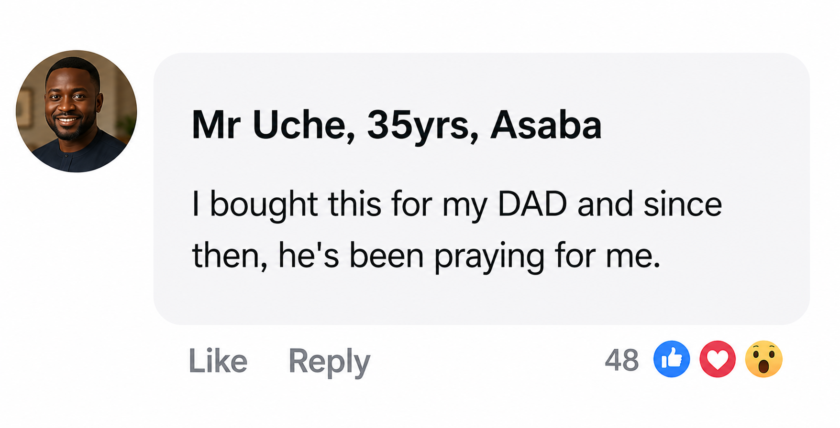Click the word praying in the comment

(x=489, y=257)
